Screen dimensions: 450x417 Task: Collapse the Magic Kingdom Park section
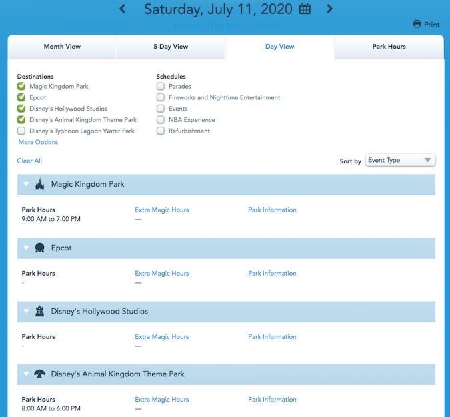pos(26,184)
